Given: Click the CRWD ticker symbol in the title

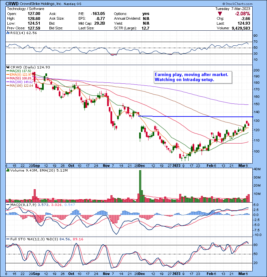Looking at the screenshot, I should (12, 4).
